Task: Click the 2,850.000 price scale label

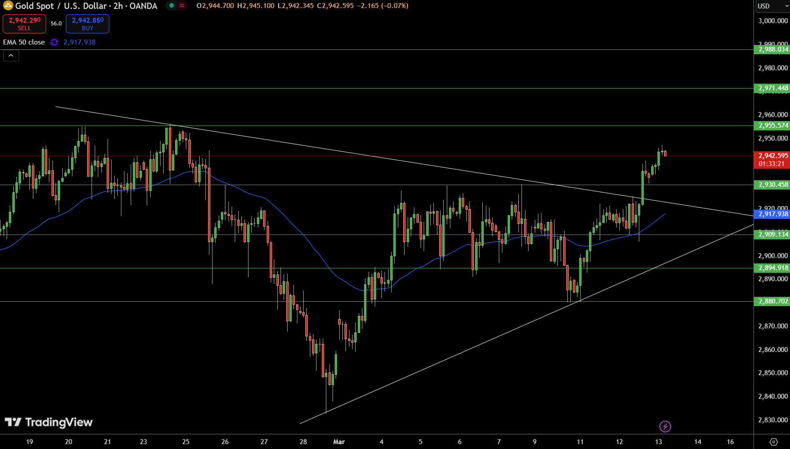Action: coord(773,373)
